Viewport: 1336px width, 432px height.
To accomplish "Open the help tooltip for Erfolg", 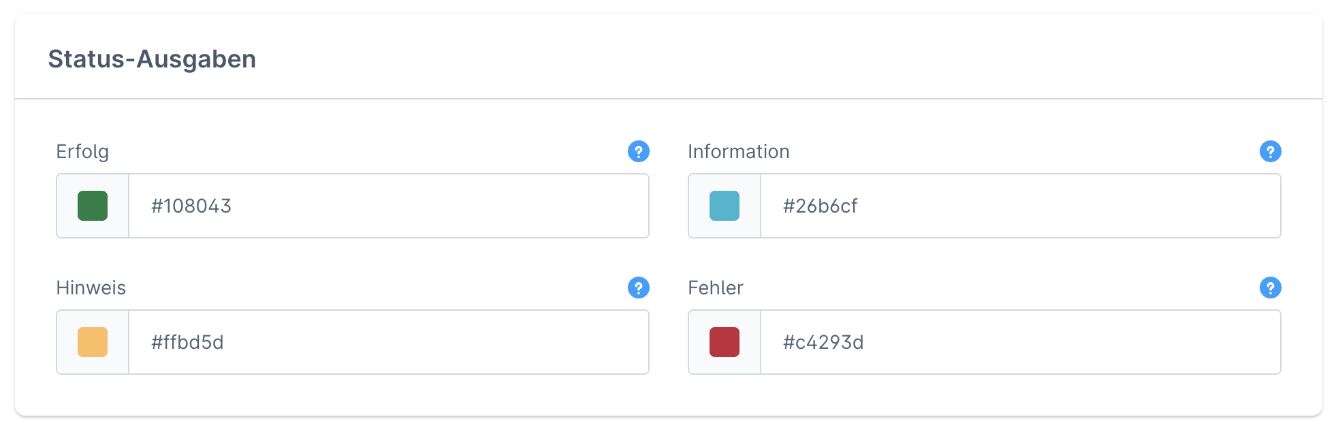I will pos(638,151).
